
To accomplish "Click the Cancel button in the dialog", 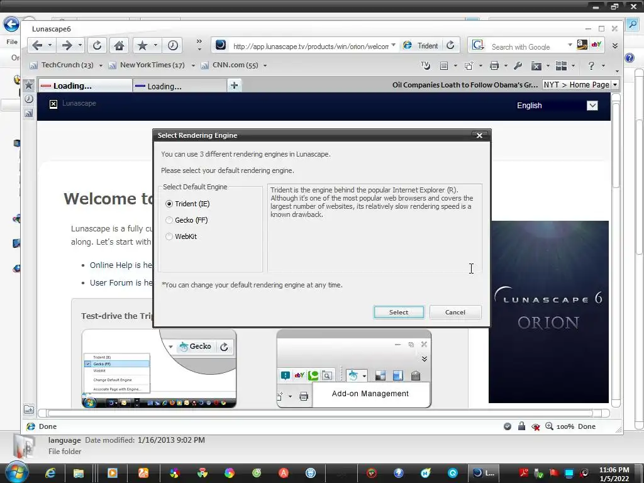I will 455,312.
